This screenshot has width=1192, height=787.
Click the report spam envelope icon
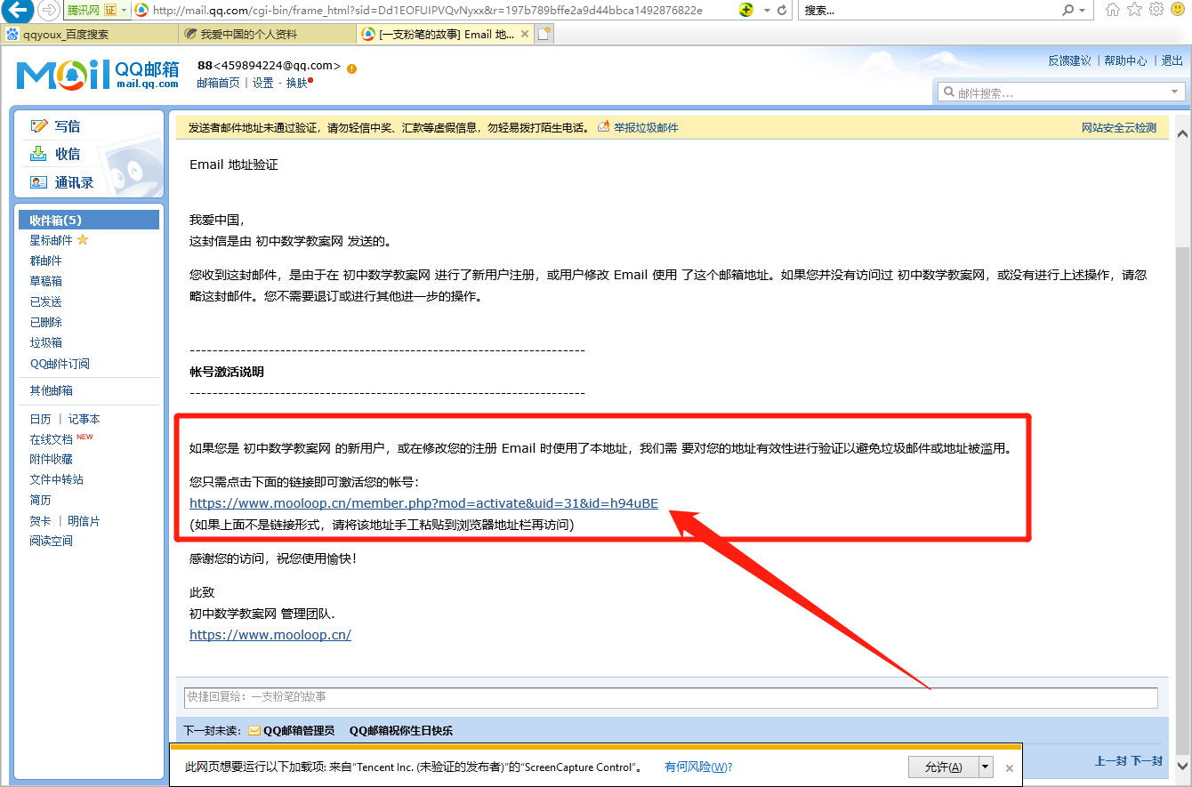tap(604, 127)
